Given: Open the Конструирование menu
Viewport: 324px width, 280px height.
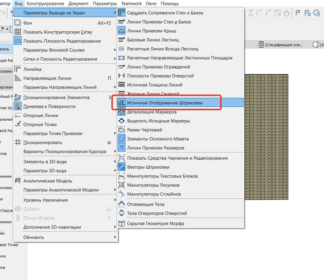Looking at the screenshot, I should [x=45, y=3].
